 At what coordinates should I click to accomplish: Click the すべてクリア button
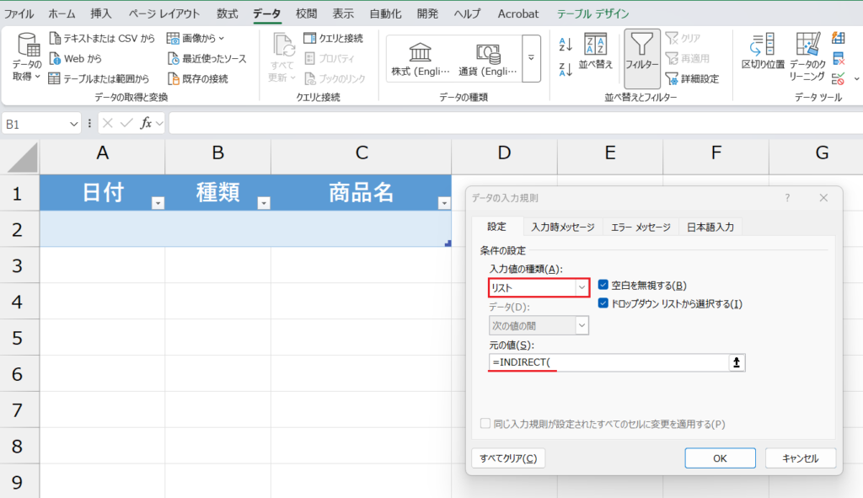(507, 458)
